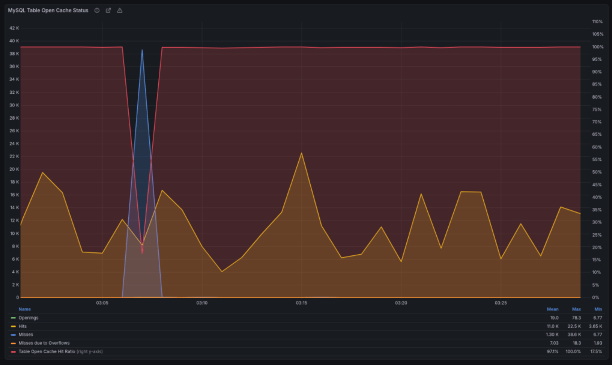Click the blue Misses spike on the graph
Viewport: 612px width, 366px height.
(x=142, y=66)
